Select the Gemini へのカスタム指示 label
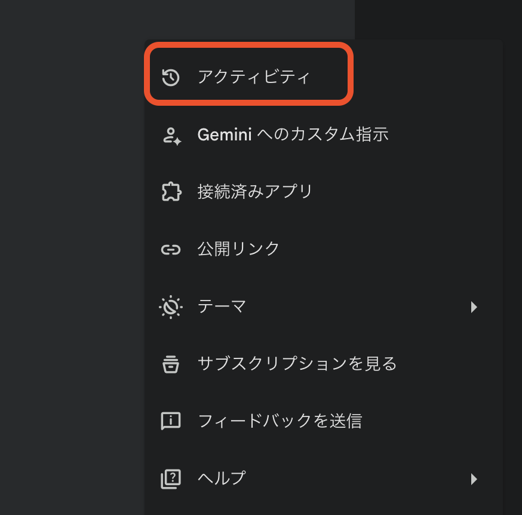 point(293,134)
